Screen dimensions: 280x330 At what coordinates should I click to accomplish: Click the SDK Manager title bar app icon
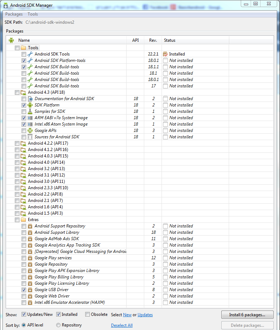6,5
